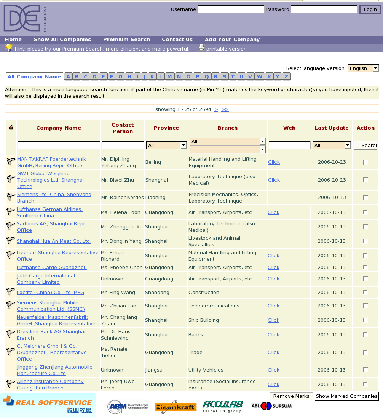Open the Last Update filter dropdown
The height and width of the screenshot is (418, 383).
pos(331,145)
